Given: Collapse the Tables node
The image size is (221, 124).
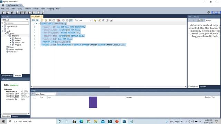Looking at the screenshot, I should 5,33.
